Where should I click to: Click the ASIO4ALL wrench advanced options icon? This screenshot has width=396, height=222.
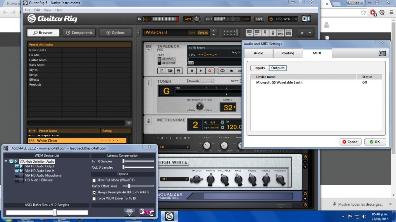[x=146, y=213]
